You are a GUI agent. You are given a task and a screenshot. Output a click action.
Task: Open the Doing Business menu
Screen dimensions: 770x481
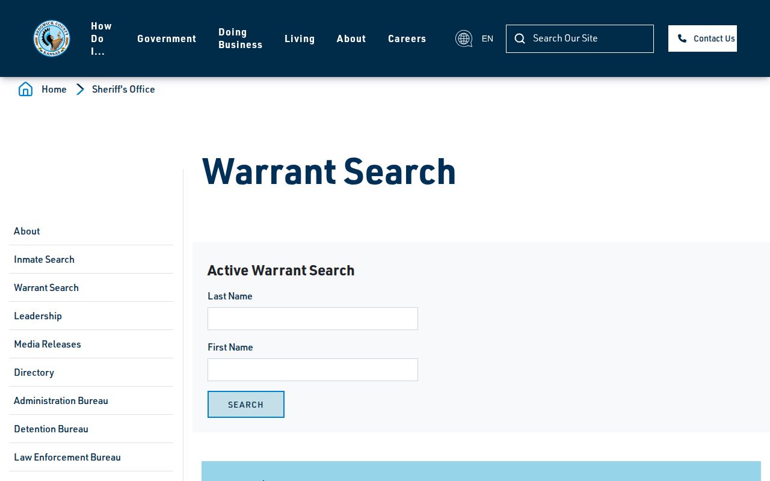[241, 38]
